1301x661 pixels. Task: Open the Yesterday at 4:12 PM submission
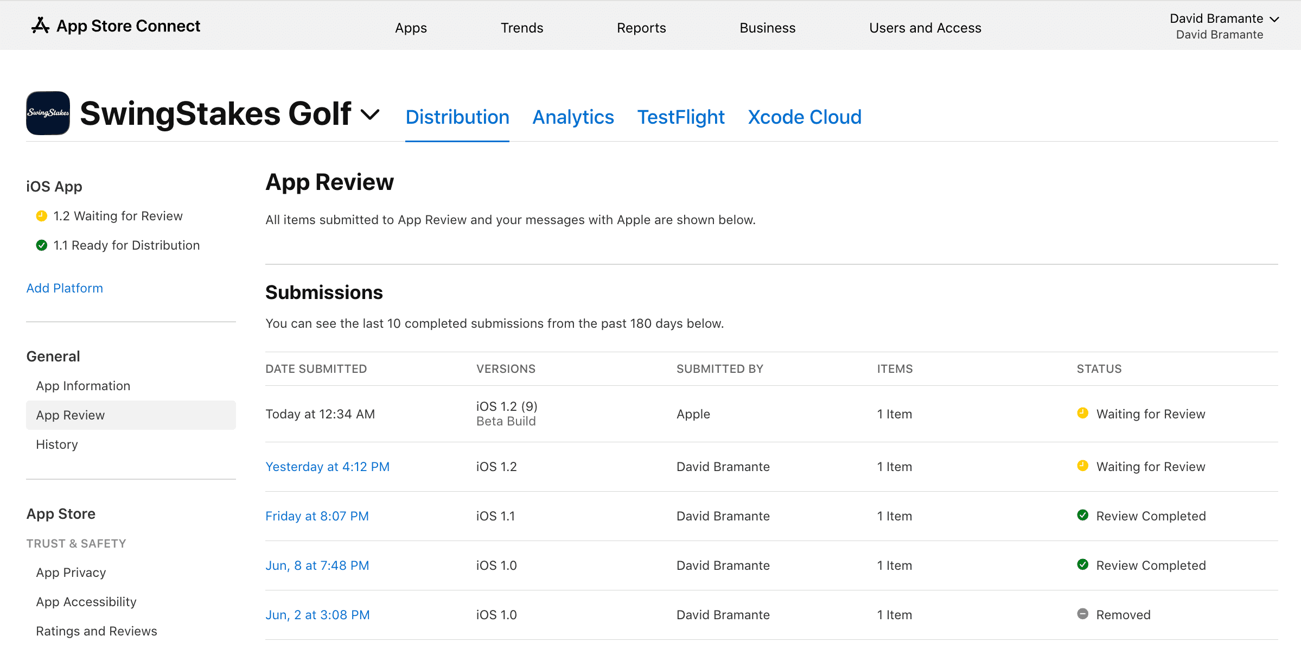pos(327,467)
